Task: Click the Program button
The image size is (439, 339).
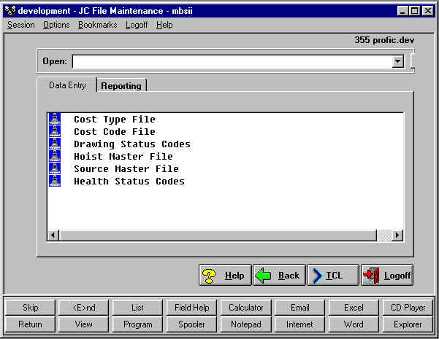Action: (137, 324)
